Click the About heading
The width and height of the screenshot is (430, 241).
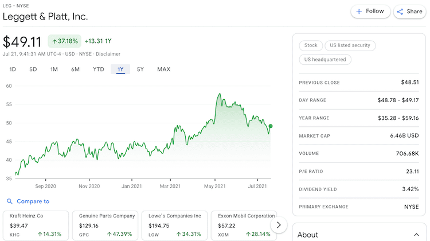point(308,235)
